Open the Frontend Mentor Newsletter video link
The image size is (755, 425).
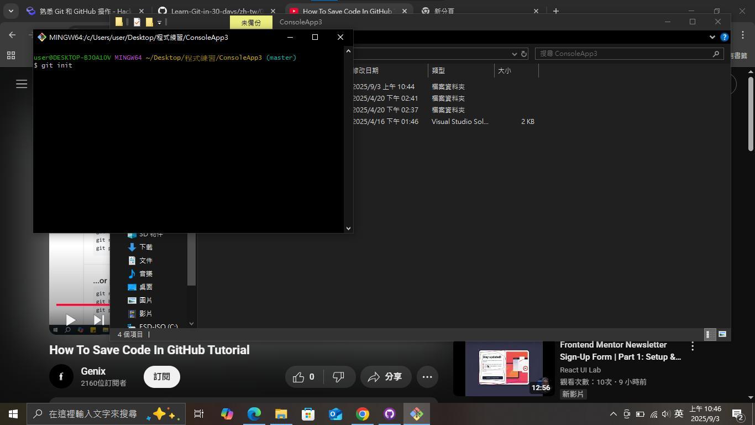614,350
